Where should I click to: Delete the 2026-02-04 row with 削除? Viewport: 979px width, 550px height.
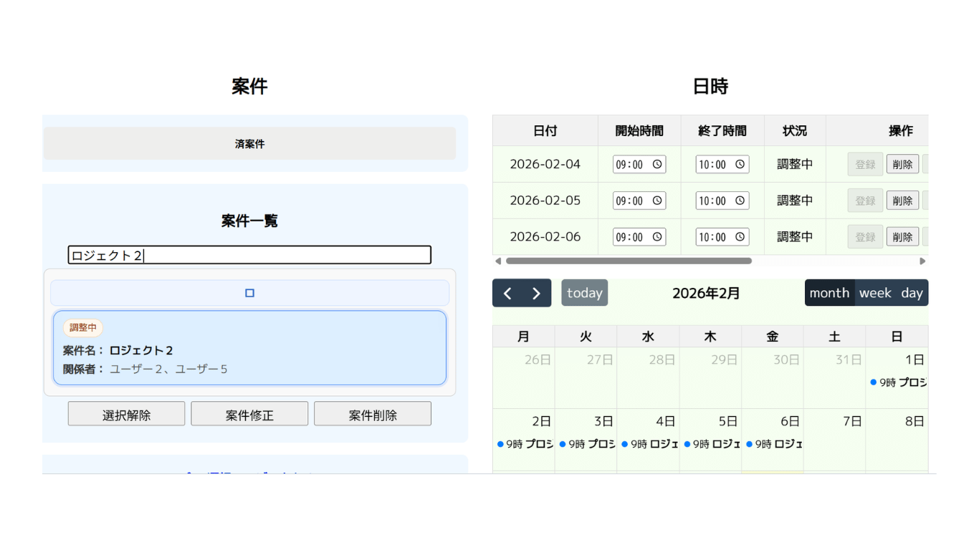click(x=902, y=164)
